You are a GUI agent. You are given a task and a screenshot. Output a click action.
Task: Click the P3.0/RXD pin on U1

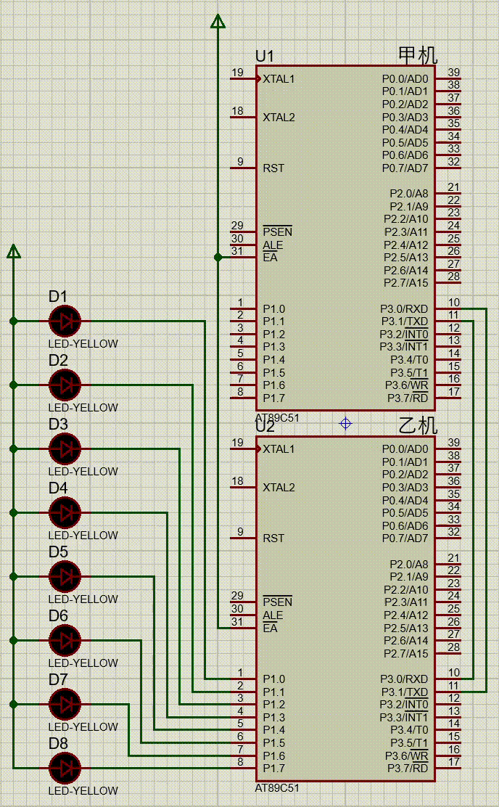pyautogui.click(x=448, y=308)
